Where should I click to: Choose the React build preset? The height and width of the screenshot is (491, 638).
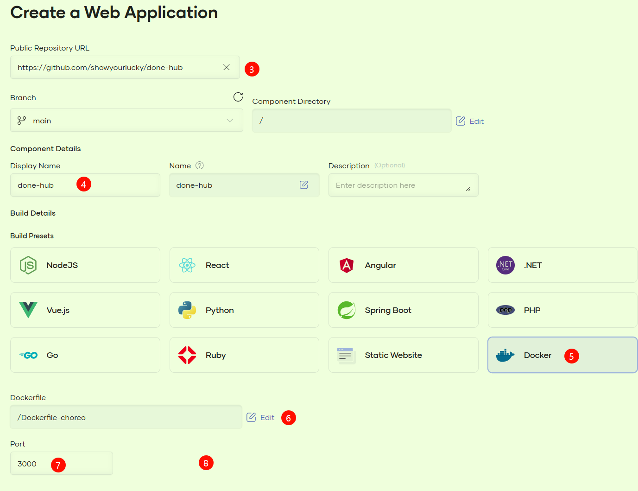(244, 265)
